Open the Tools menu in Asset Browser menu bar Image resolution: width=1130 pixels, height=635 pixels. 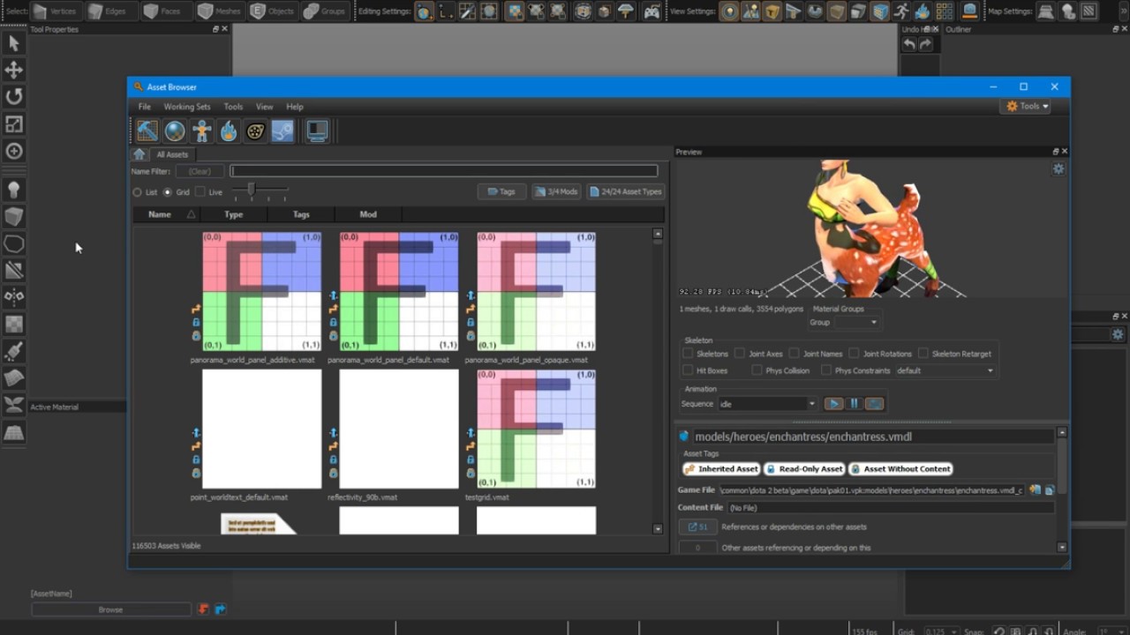[x=233, y=107]
